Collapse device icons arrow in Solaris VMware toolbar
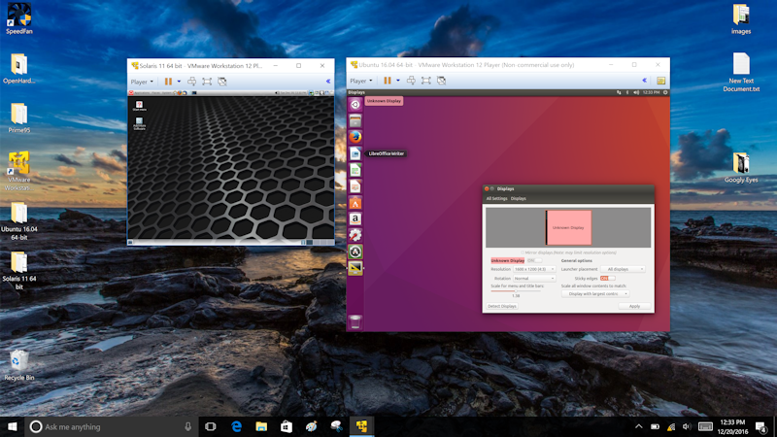777x437 pixels. click(x=328, y=82)
